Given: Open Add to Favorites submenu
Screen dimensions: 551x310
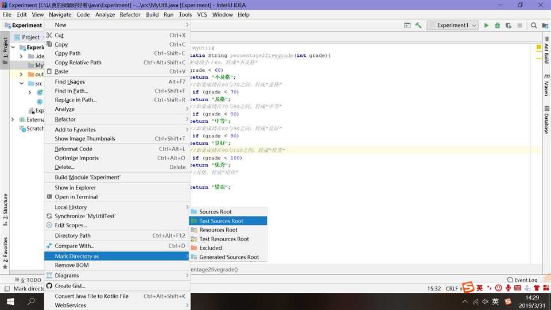Looking at the screenshot, I should (117, 129).
